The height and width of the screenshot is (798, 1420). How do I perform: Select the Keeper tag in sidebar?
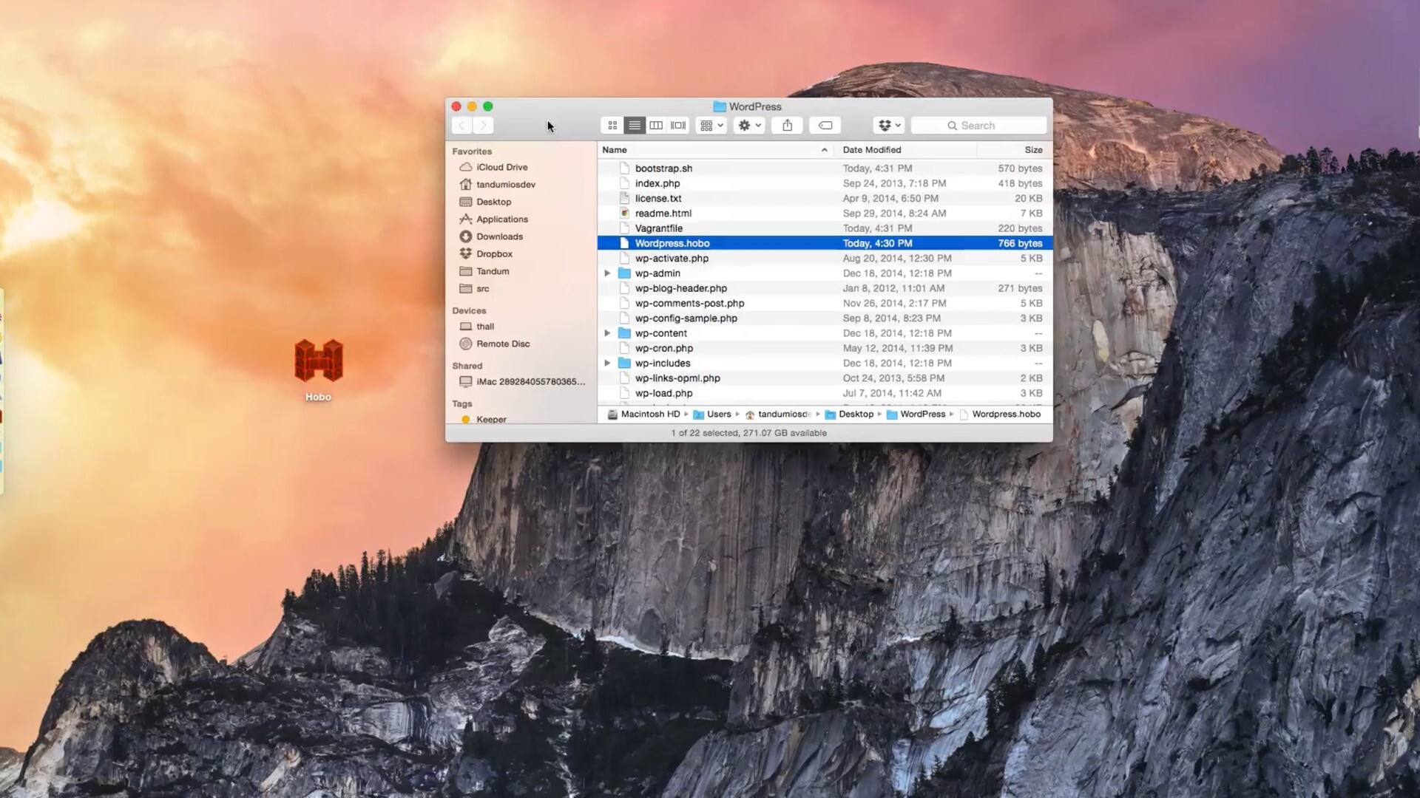pyautogui.click(x=484, y=419)
